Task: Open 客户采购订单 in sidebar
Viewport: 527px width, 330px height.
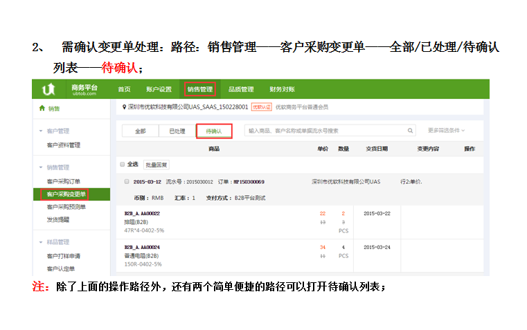Action: point(63,181)
